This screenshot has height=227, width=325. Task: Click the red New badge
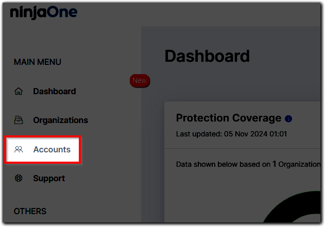[x=139, y=80]
